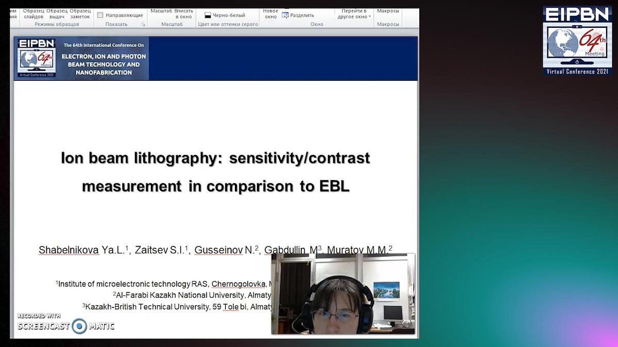Screen dimensions: 618x347
Task: Select the guides checkbox icon beside Направляющие
Action: coord(100,16)
